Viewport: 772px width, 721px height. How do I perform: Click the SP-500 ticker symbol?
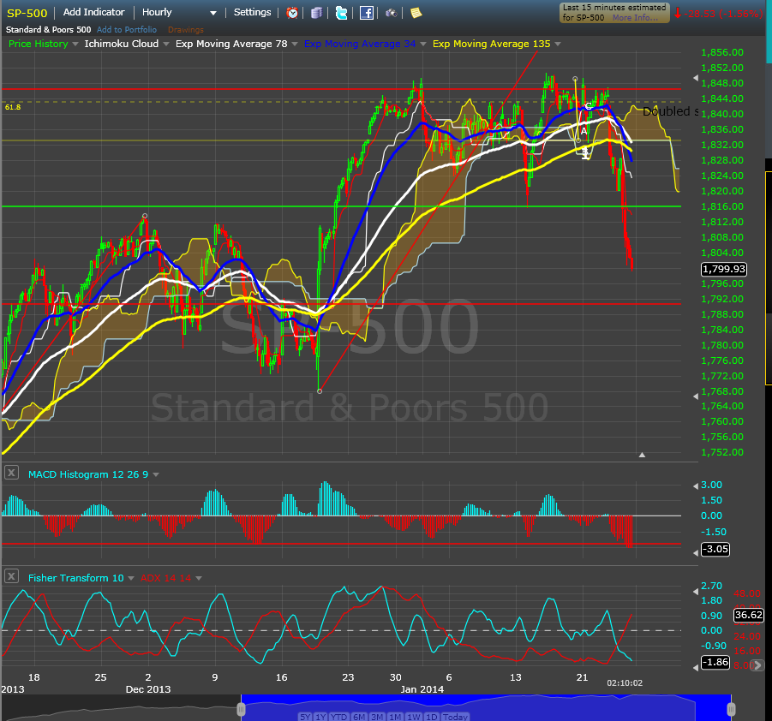pos(27,14)
